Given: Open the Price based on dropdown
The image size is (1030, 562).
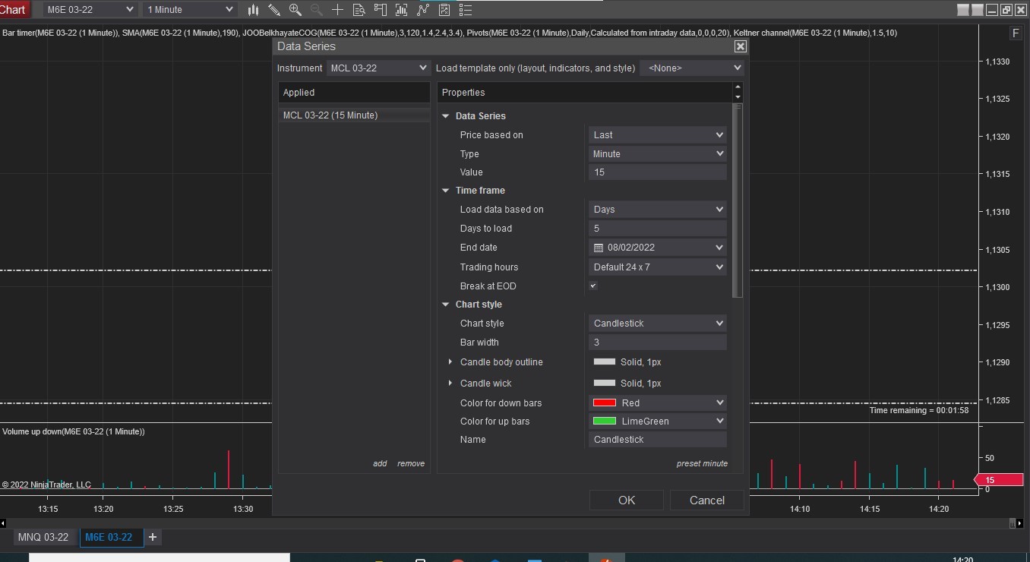Looking at the screenshot, I should [657, 135].
